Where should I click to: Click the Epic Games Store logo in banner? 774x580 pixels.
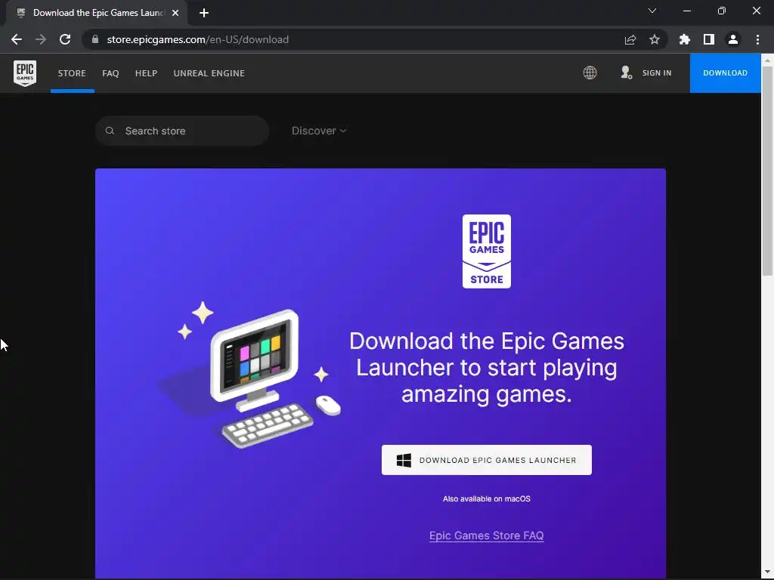click(487, 251)
